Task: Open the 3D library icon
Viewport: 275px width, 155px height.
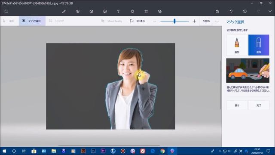Action: click(159, 12)
